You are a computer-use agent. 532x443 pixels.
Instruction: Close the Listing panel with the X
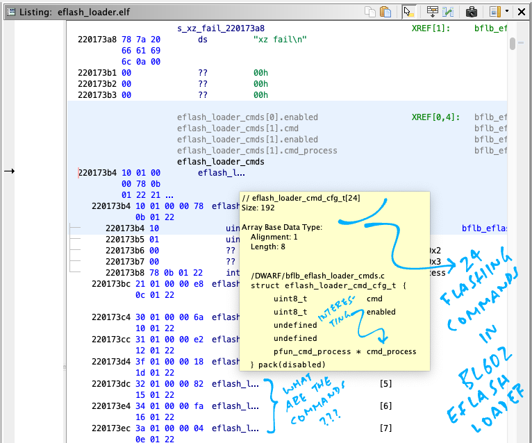pos(522,12)
